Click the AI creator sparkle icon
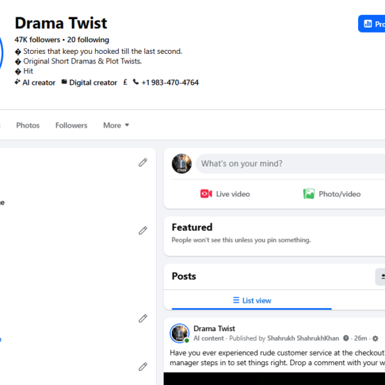The image size is (385, 385). (17, 81)
